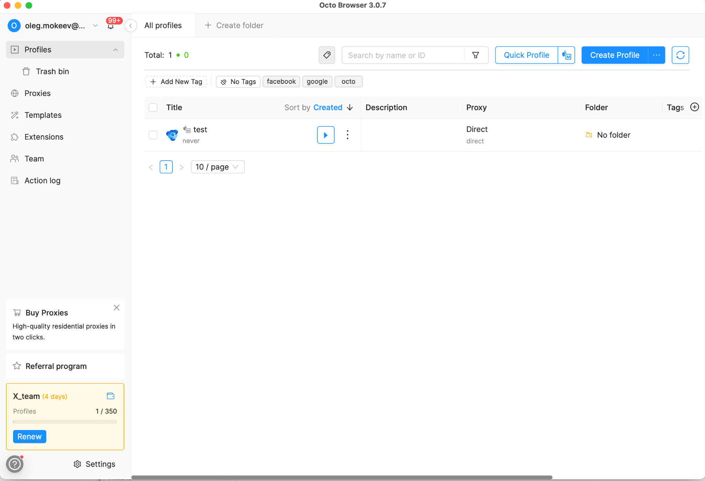Go to Proxies section
This screenshot has width=705, height=481.
click(37, 93)
